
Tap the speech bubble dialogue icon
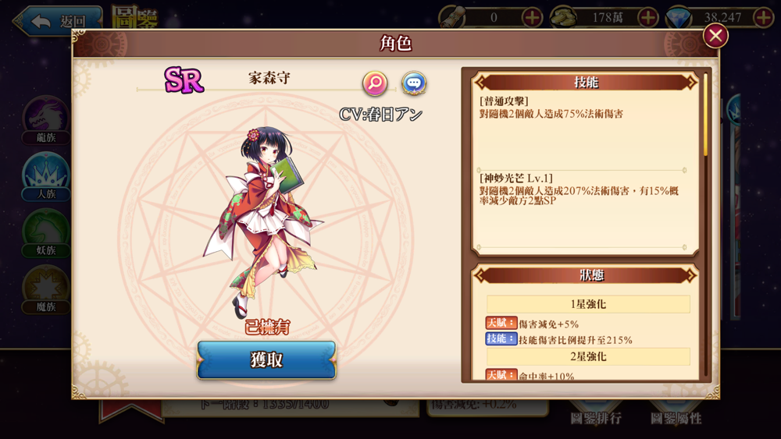[413, 83]
